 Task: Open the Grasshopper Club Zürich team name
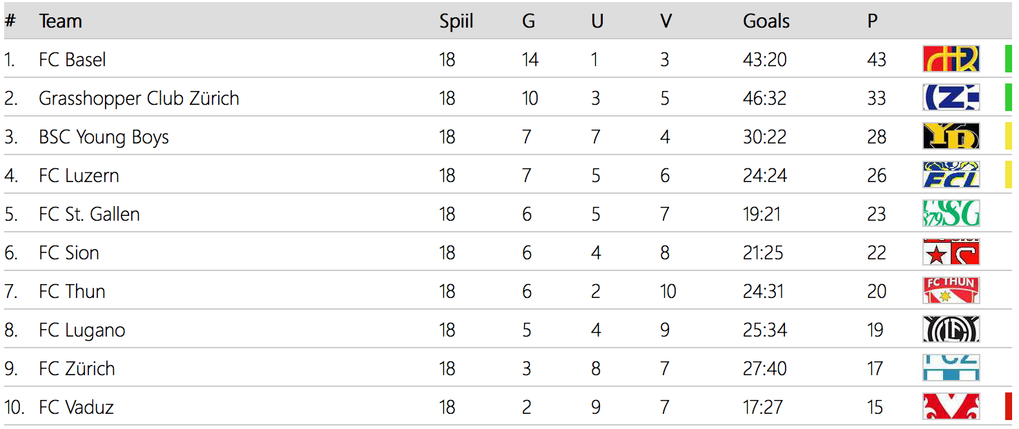pos(139,99)
